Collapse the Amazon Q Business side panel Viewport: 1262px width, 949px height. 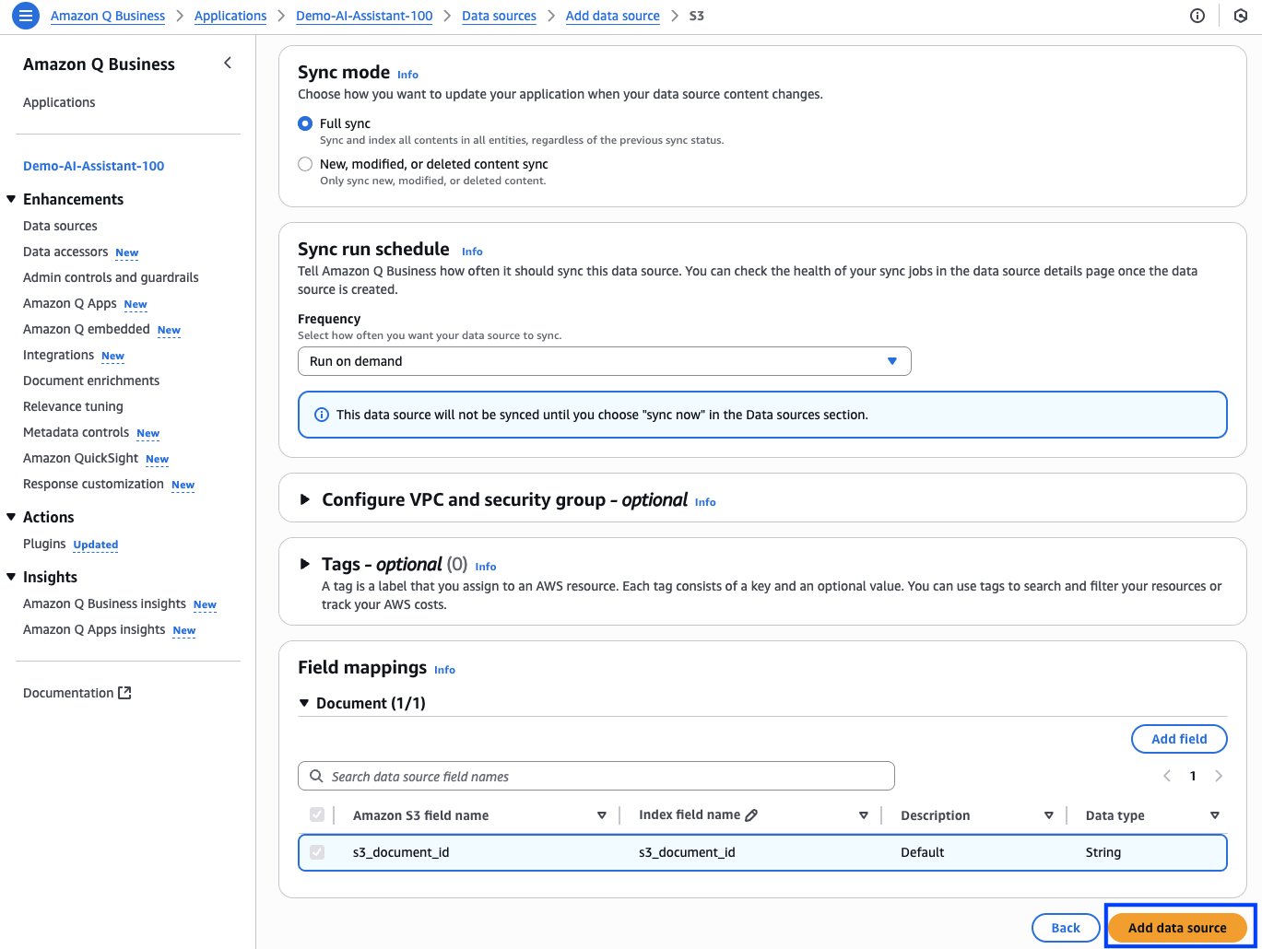click(228, 63)
